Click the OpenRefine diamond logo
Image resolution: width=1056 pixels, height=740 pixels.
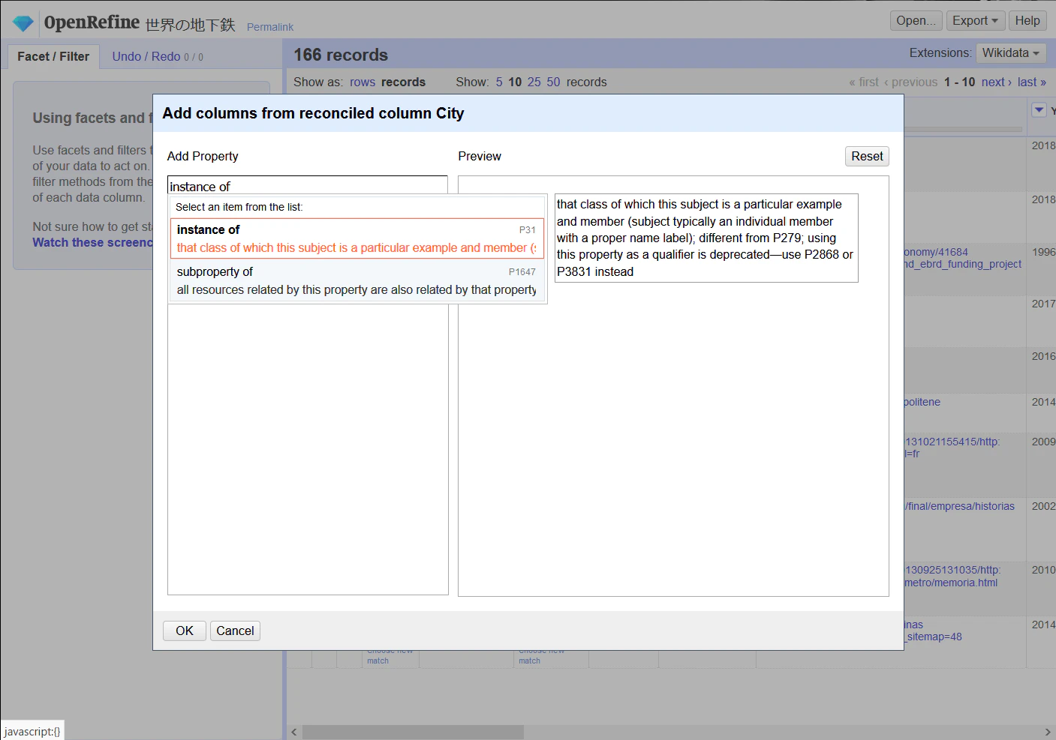pyautogui.click(x=23, y=23)
